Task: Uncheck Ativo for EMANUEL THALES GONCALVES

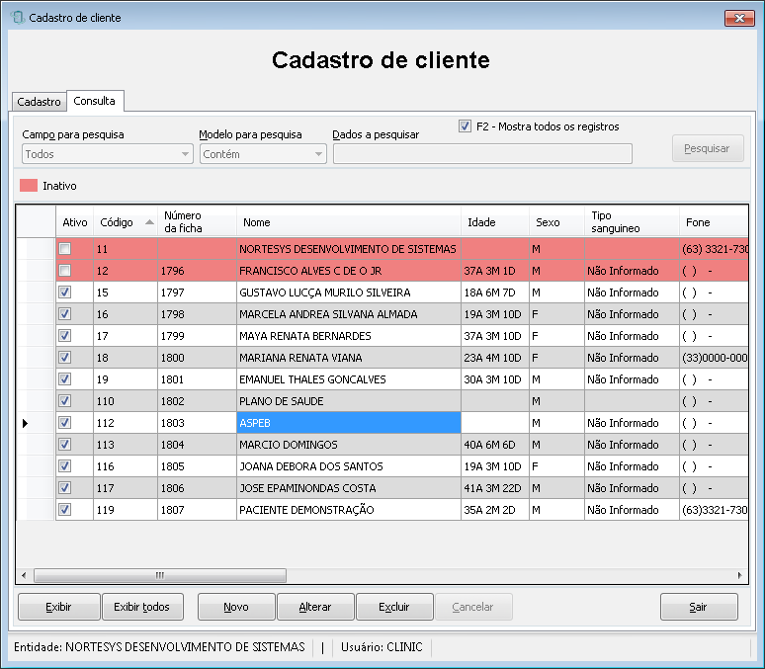Action: (x=65, y=379)
